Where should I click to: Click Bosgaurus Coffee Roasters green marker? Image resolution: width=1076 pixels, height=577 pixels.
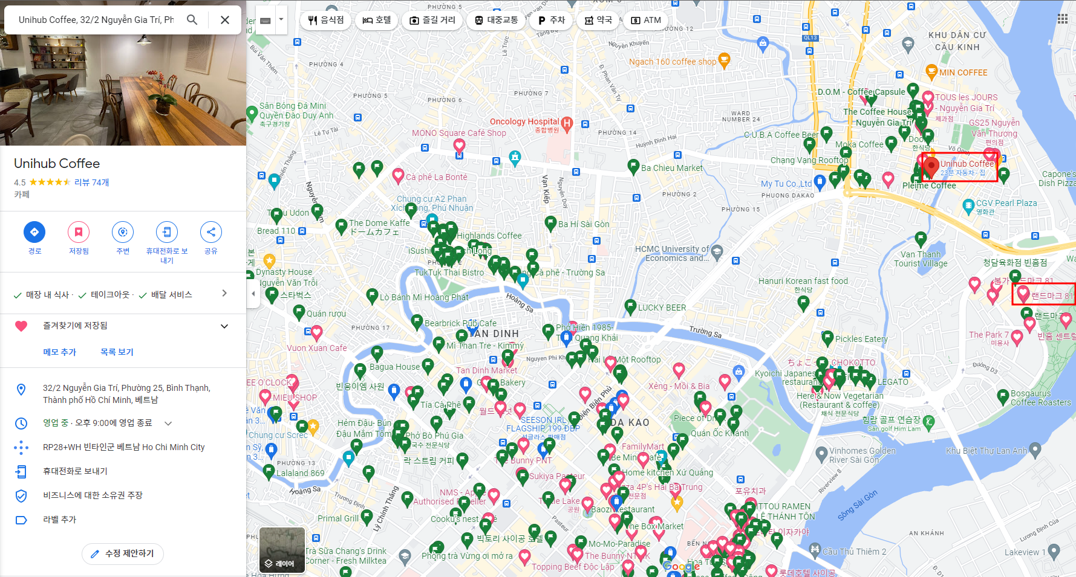[x=1003, y=396]
